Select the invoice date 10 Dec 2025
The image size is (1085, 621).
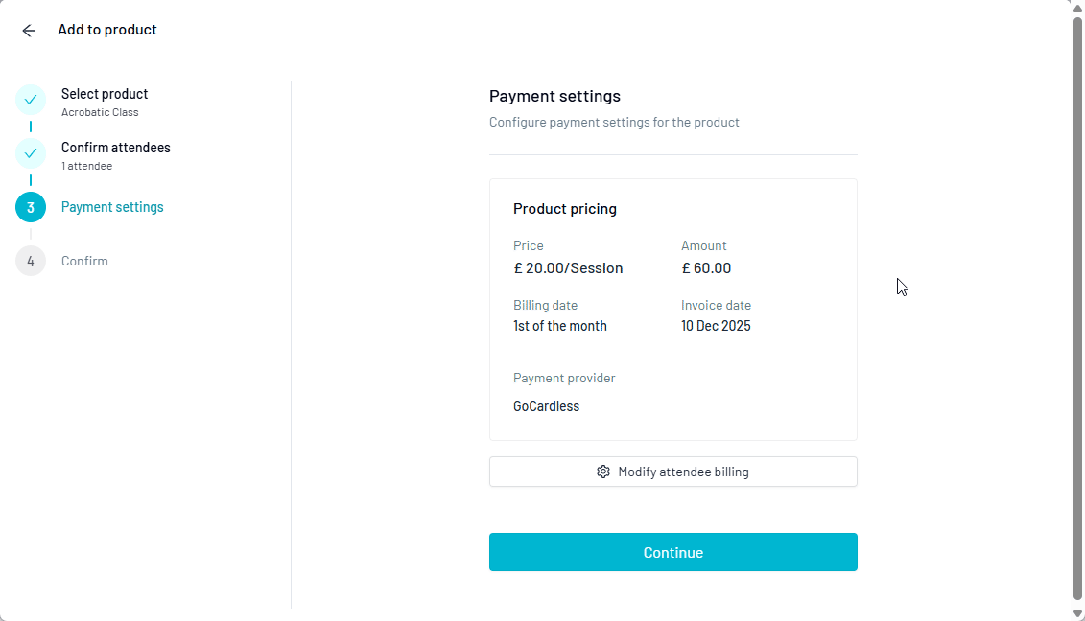point(716,326)
